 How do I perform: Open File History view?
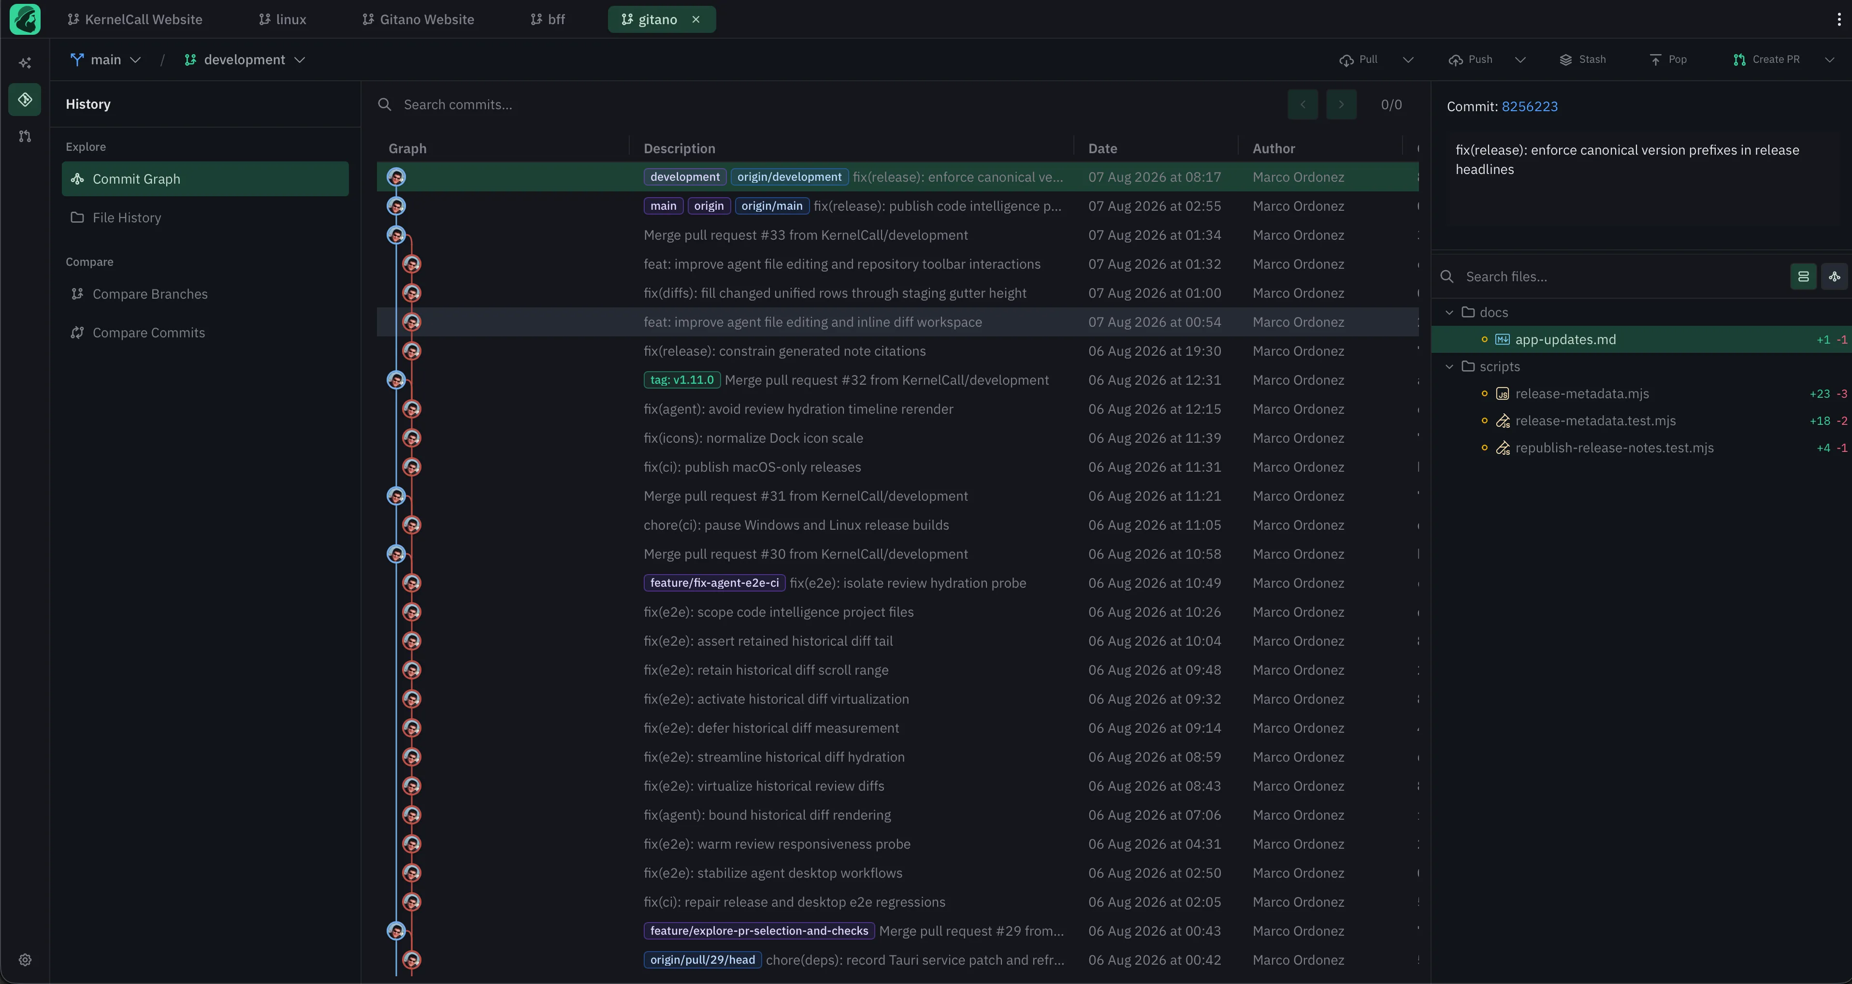coord(205,218)
